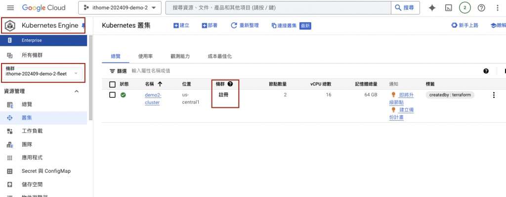This screenshot has height=197, width=506.
Task: Open the 建立備份計畫 notification link
Action: (401, 114)
